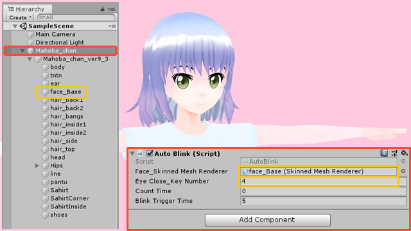Click the cube icon of Hips
The width and height of the screenshot is (411, 231).
coord(46,166)
